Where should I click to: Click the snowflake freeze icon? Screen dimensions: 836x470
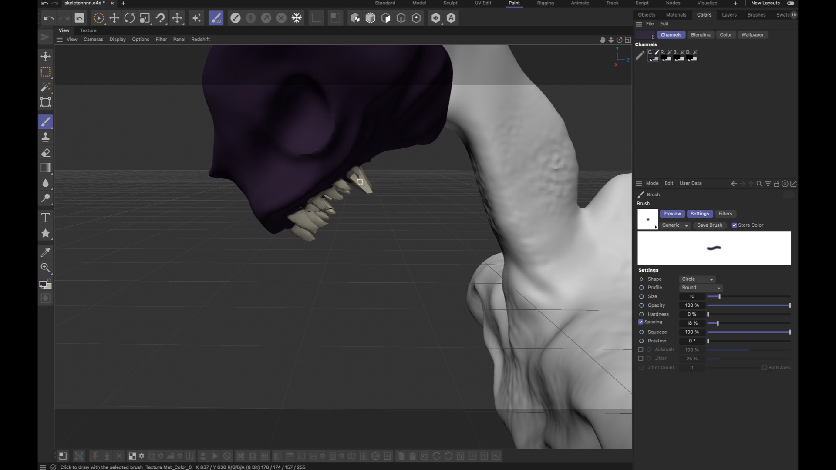click(x=297, y=18)
